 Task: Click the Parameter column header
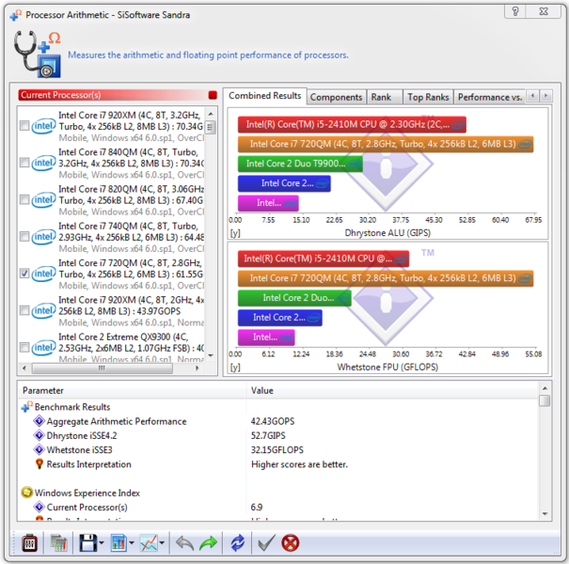(x=133, y=391)
